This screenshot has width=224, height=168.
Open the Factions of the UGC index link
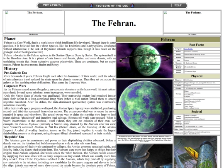coord(112,6)
